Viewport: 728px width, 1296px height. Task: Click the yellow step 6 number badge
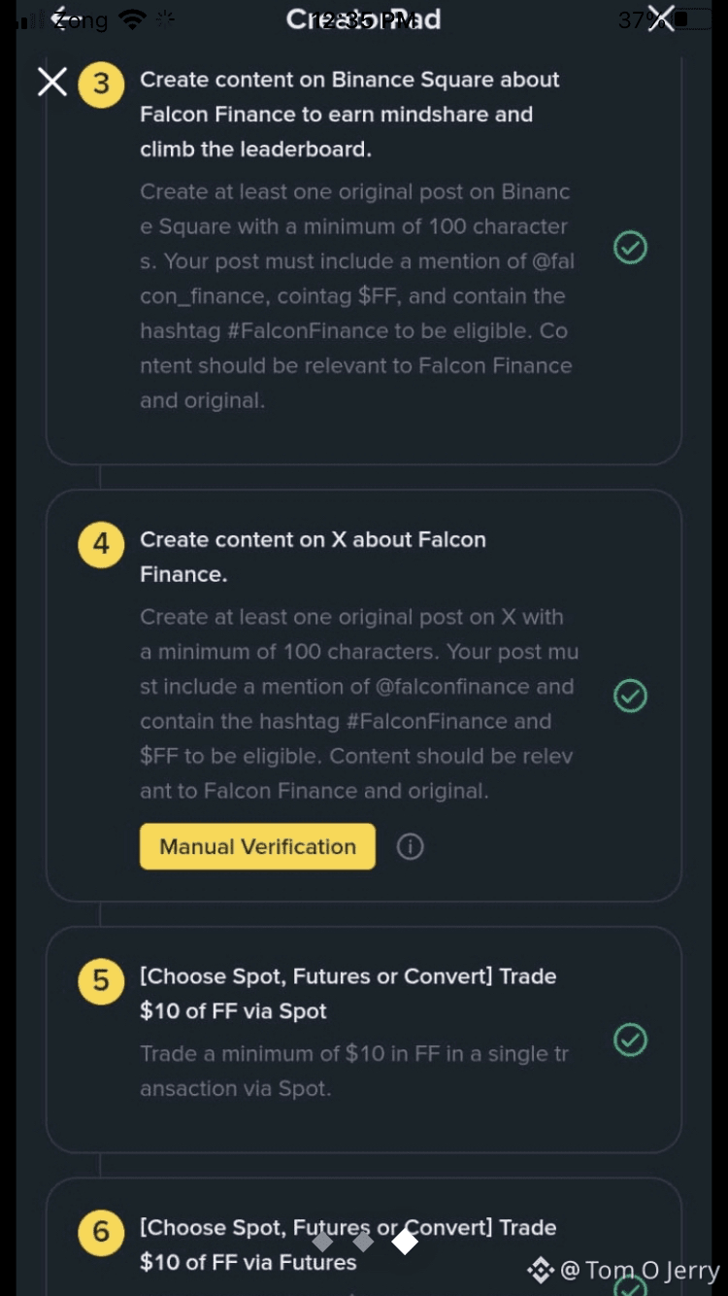[x=101, y=1232]
